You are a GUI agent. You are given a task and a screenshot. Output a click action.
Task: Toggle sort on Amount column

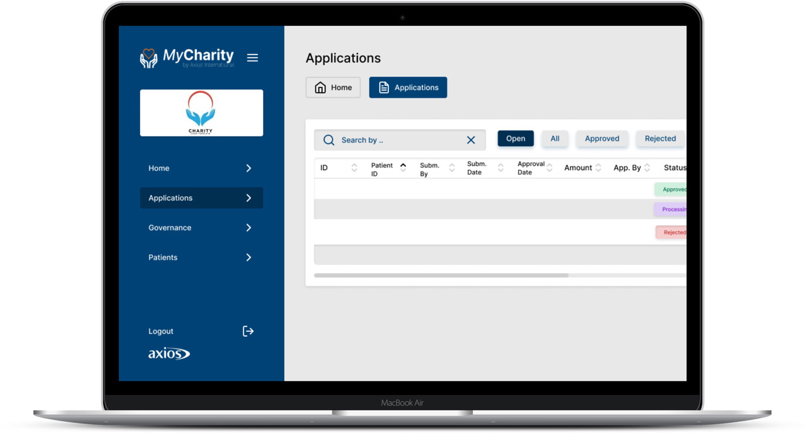click(x=598, y=168)
